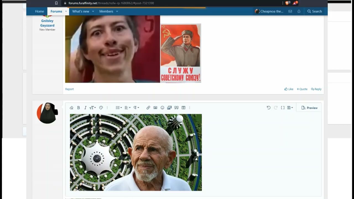Insert a link using the chain icon
The image size is (354, 199).
tap(148, 108)
